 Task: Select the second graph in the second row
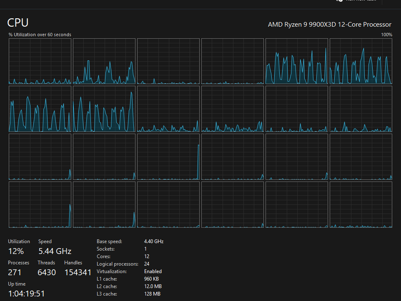tap(104, 109)
